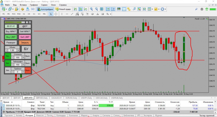Open the function f dropdown arrow
217x117 pixels.
(159, 9)
